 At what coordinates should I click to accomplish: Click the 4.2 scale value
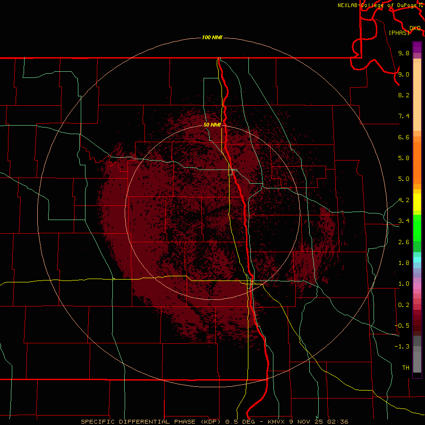(x=404, y=200)
